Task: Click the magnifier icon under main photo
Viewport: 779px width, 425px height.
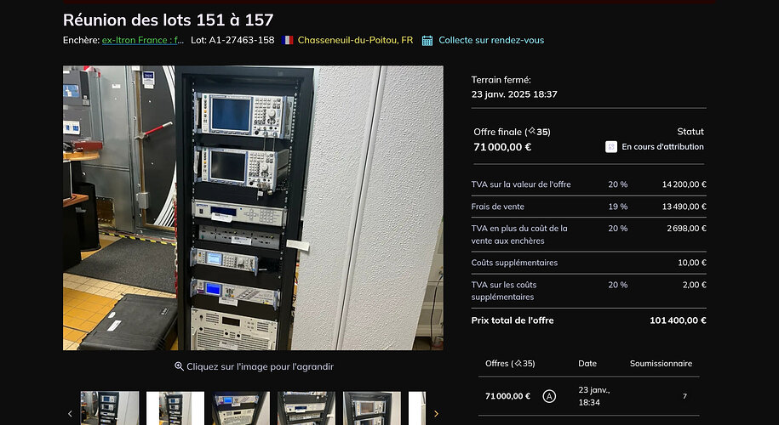Action: (x=180, y=366)
